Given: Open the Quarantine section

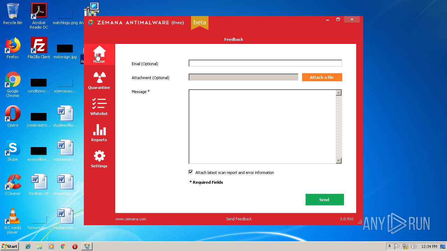Looking at the screenshot, I should click(x=99, y=81).
